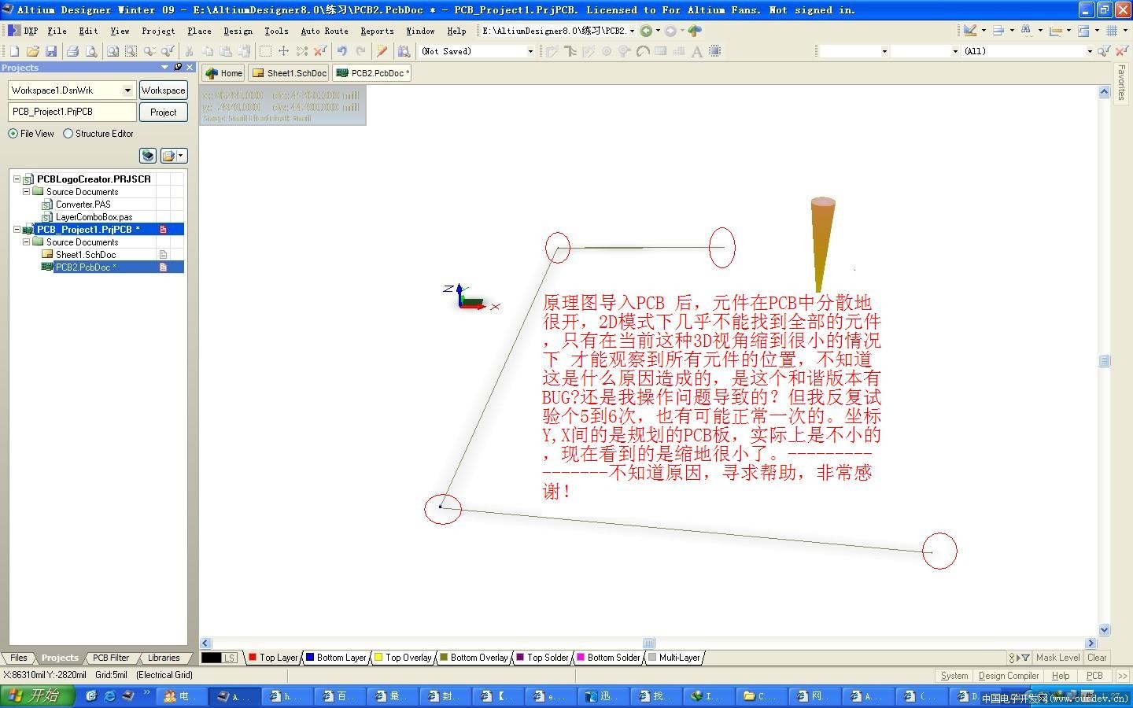The width and height of the screenshot is (1133, 708).
Task: Click the Design Compiler link at bottom right
Action: tap(1008, 675)
